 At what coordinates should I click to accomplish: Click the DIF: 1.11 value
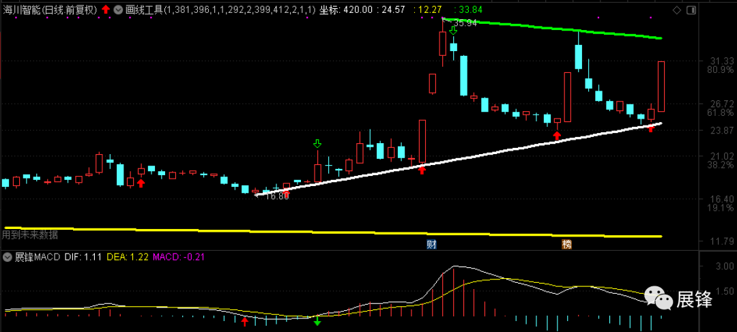pos(84,257)
